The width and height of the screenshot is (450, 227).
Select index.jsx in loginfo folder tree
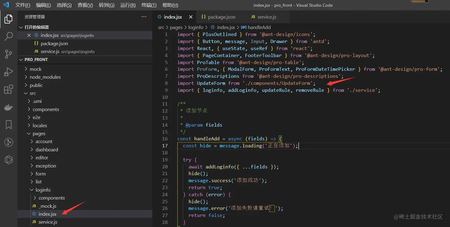click(47, 214)
